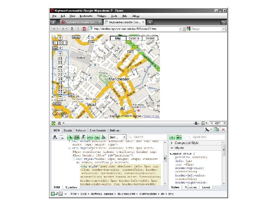Open a new tab with plus button

coord(150,22)
